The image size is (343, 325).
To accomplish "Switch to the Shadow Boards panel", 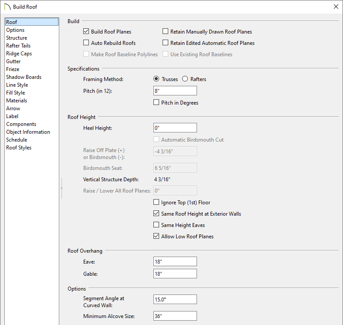I will tap(24, 77).
